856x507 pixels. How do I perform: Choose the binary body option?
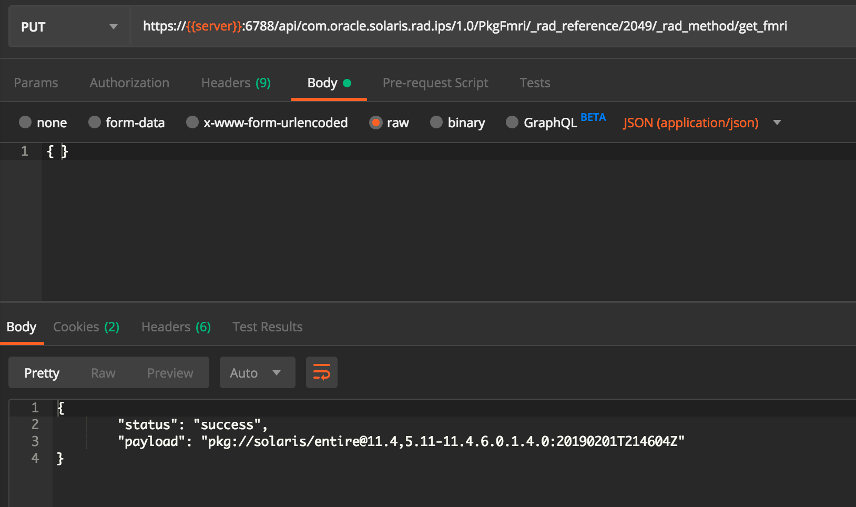coord(436,123)
